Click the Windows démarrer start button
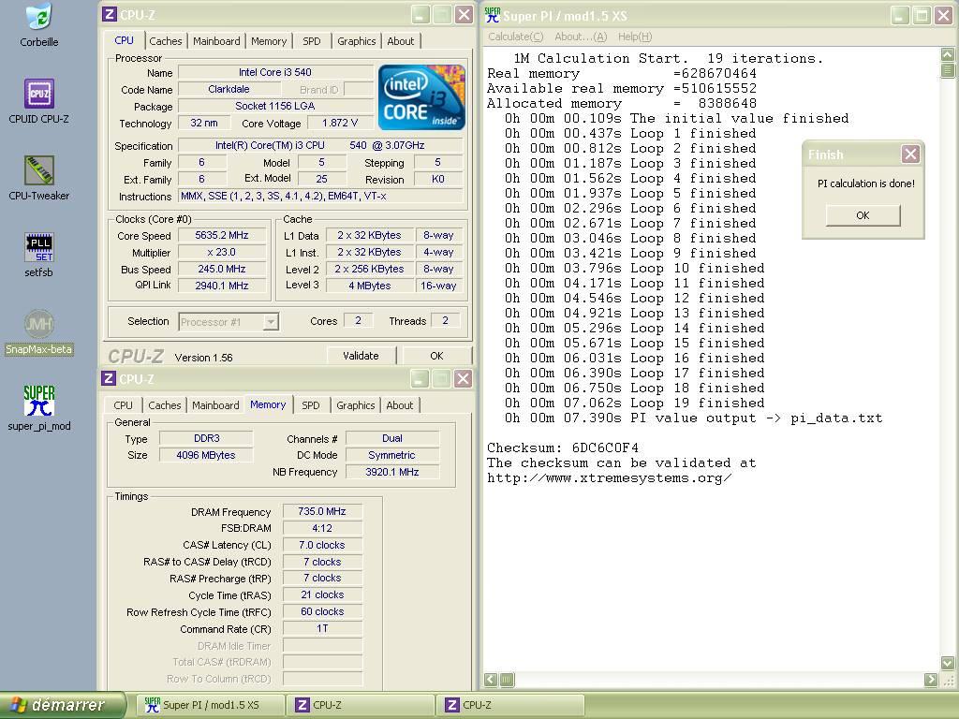The image size is (959, 719). [x=63, y=705]
